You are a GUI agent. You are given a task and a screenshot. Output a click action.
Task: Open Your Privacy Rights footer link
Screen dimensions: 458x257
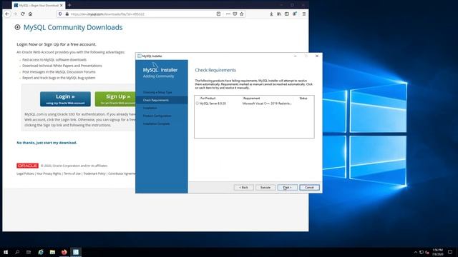[x=49, y=173]
